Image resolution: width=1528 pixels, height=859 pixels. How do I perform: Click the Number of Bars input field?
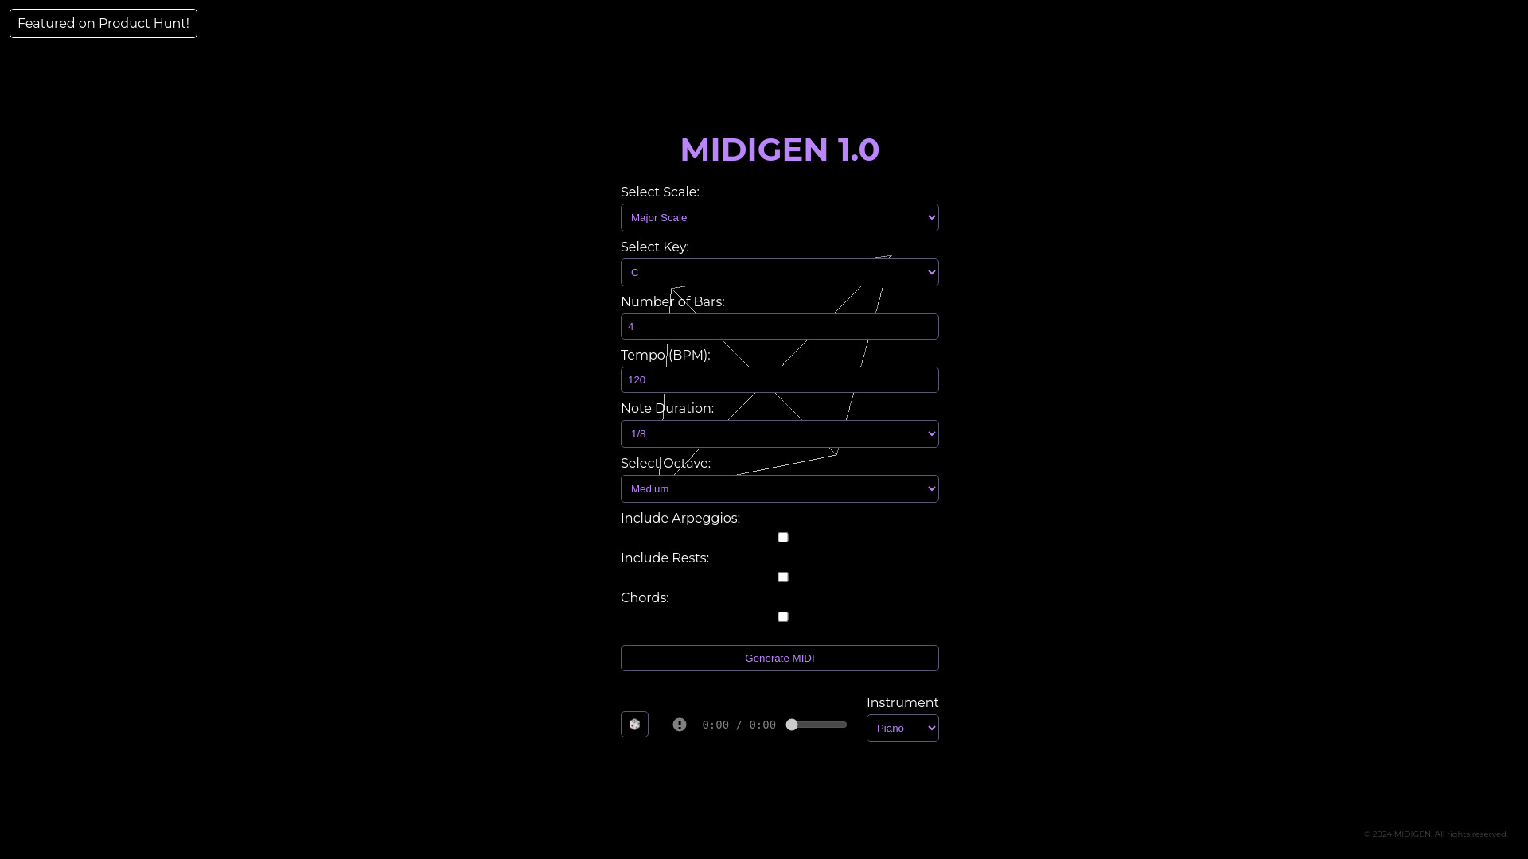click(x=780, y=326)
